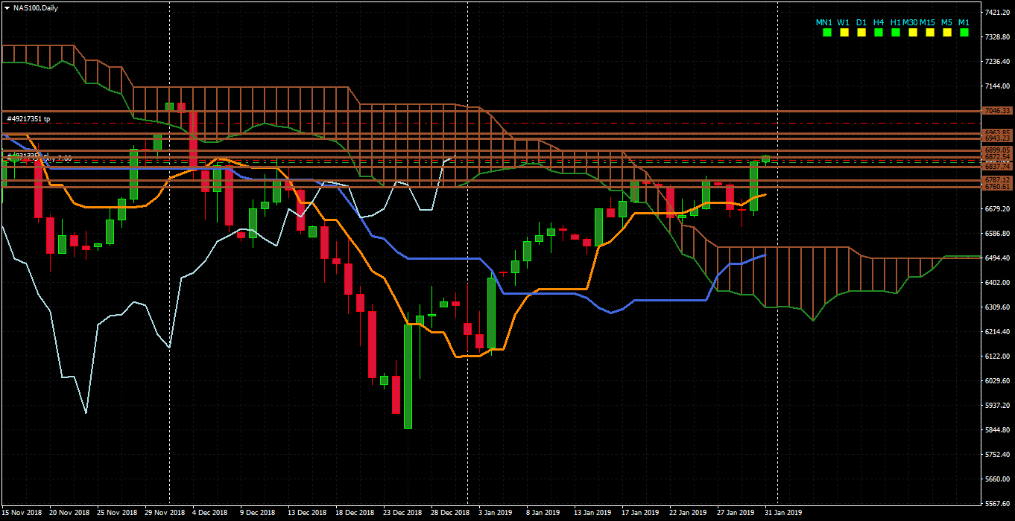Select the 7046.33 price level label
The image size is (1015, 521).
[996, 111]
